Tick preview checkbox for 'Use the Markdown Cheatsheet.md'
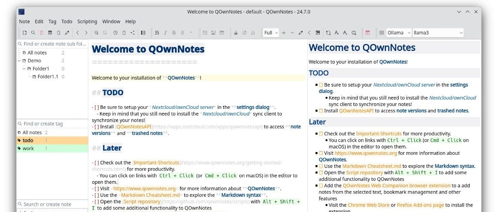498x212 pixels. (x=321, y=166)
